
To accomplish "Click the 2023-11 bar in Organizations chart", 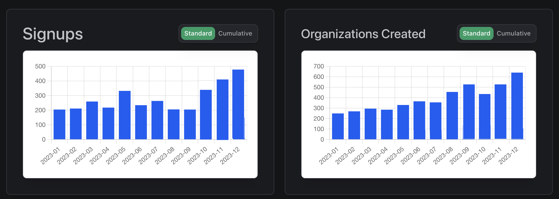I will (500, 112).
